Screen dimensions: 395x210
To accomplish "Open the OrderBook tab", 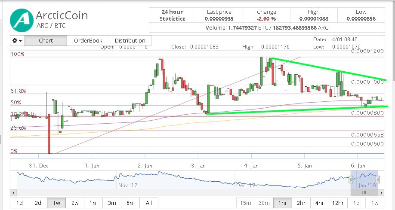I will pos(88,41).
